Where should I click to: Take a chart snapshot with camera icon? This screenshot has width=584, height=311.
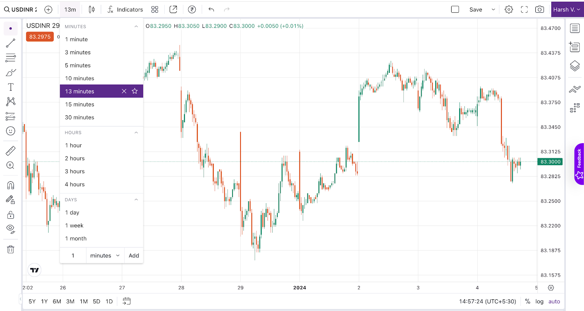pyautogui.click(x=539, y=9)
